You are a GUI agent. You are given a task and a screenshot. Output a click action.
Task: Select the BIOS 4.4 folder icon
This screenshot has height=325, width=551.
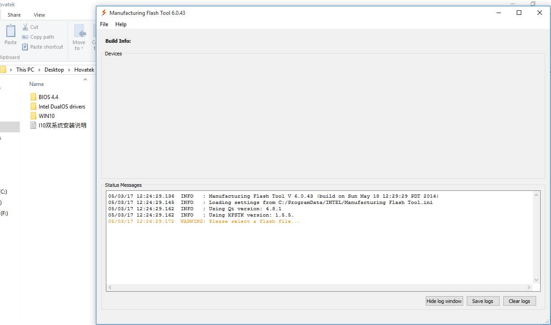pyautogui.click(x=33, y=97)
